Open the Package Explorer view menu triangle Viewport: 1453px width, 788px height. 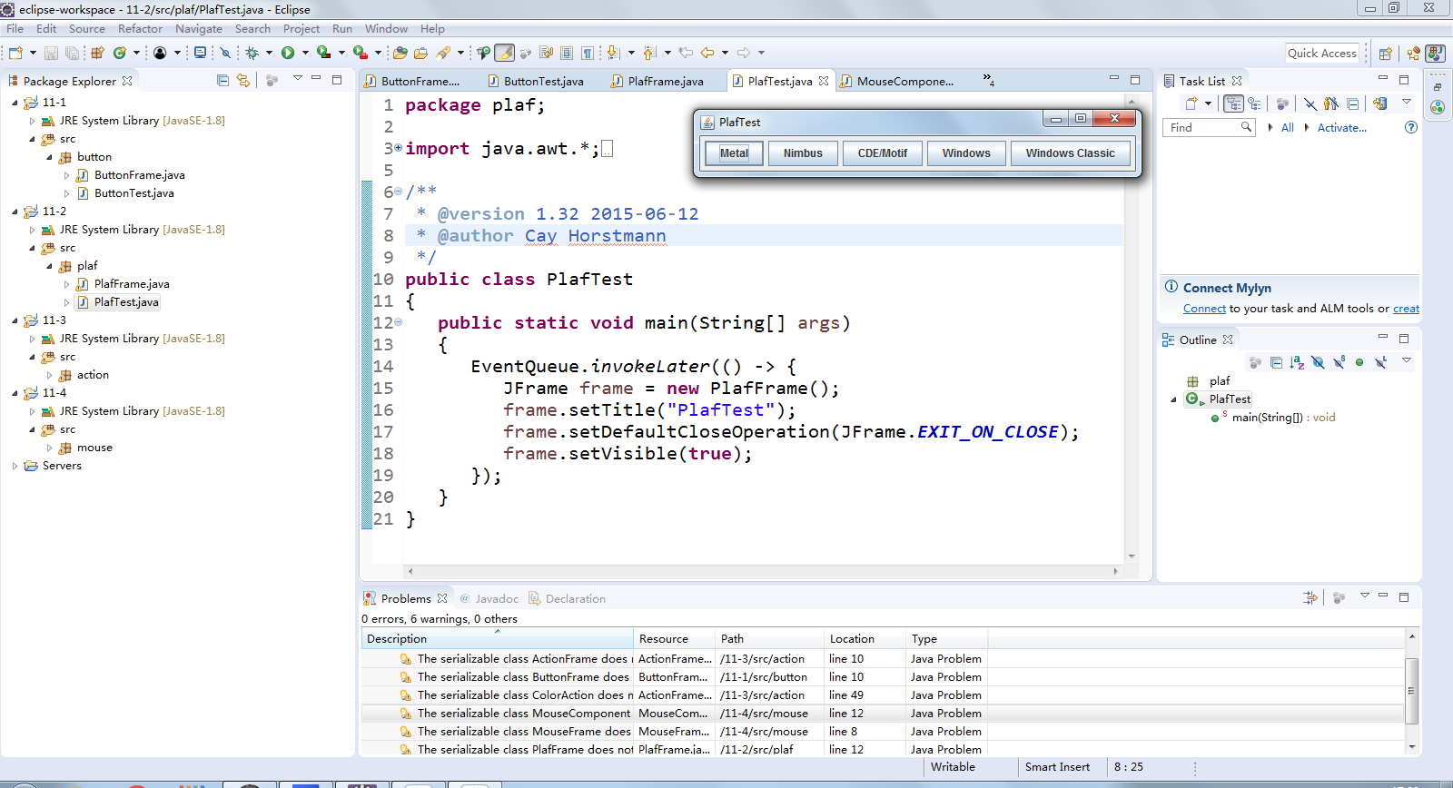[x=297, y=79]
